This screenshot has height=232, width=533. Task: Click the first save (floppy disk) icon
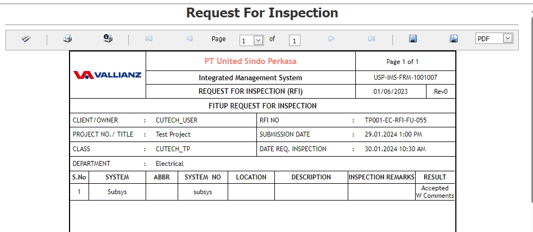pos(413,39)
